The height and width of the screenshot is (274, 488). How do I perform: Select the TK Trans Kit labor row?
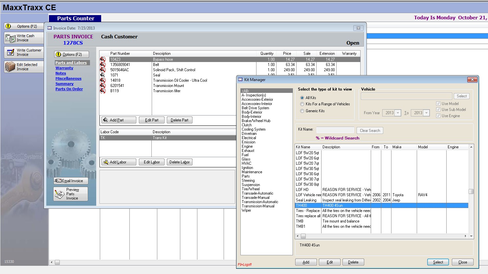pos(168,138)
